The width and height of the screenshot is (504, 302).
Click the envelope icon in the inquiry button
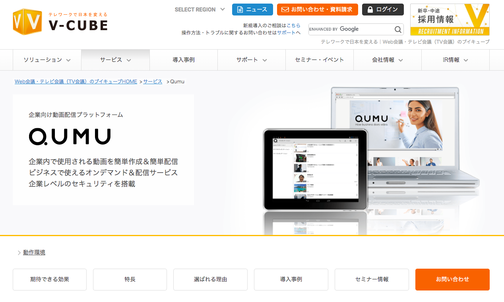coord(285,10)
